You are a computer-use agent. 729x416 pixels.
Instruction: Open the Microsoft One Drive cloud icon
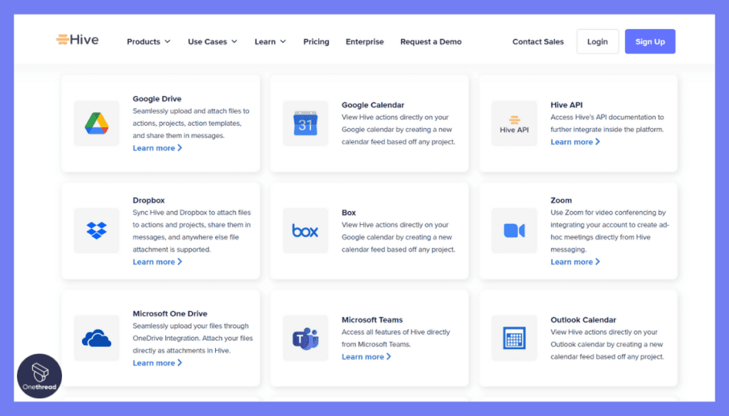click(97, 338)
